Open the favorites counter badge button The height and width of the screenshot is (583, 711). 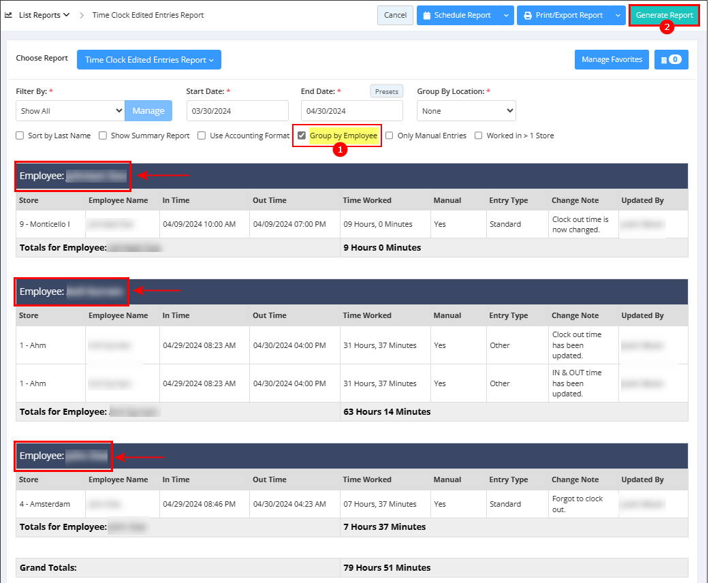point(671,60)
